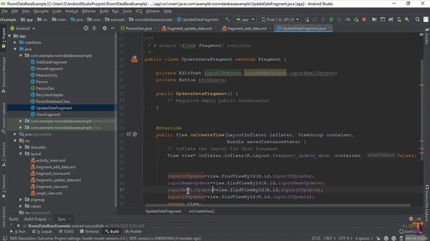Switch to Sync tab in Build panel
Image resolution: width=430 pixels, height=241 pixels.
[x=62, y=219]
